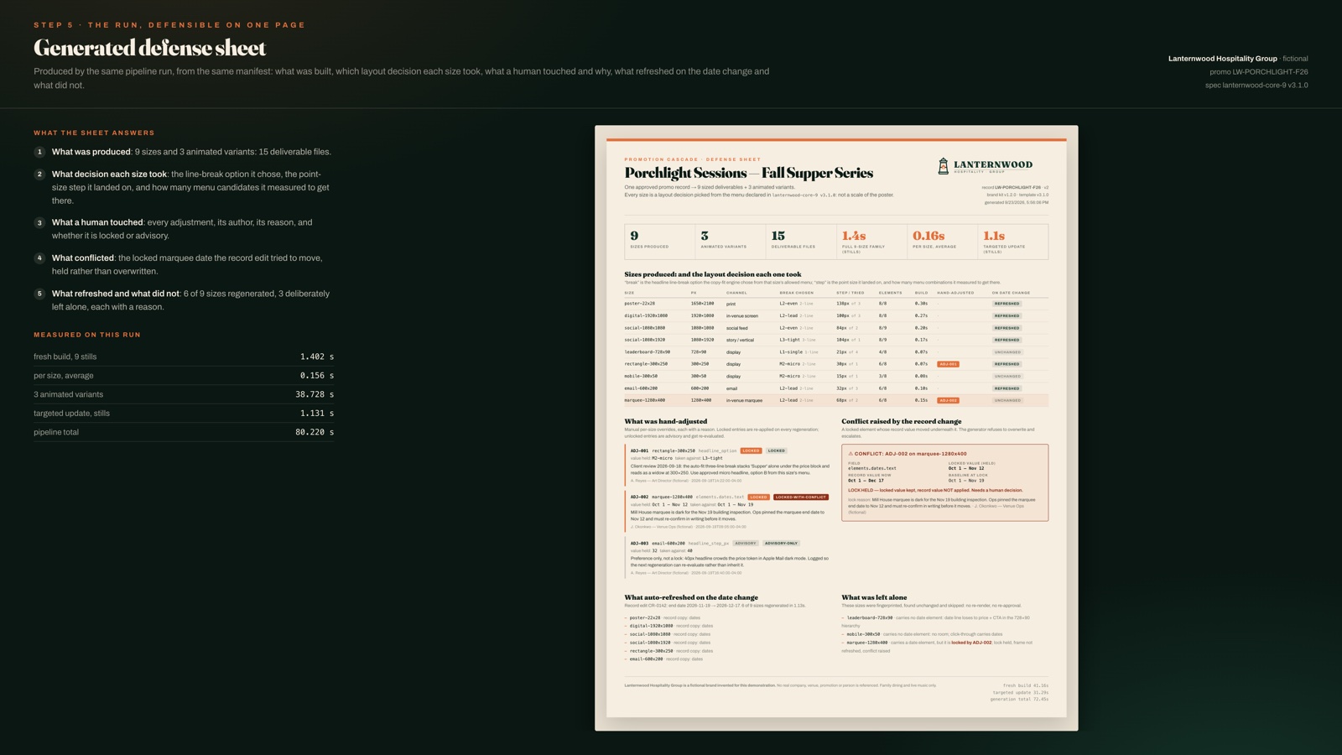Click the thumbnail of the generated defense sheet
This screenshot has width=1342, height=755.
coord(836,428)
